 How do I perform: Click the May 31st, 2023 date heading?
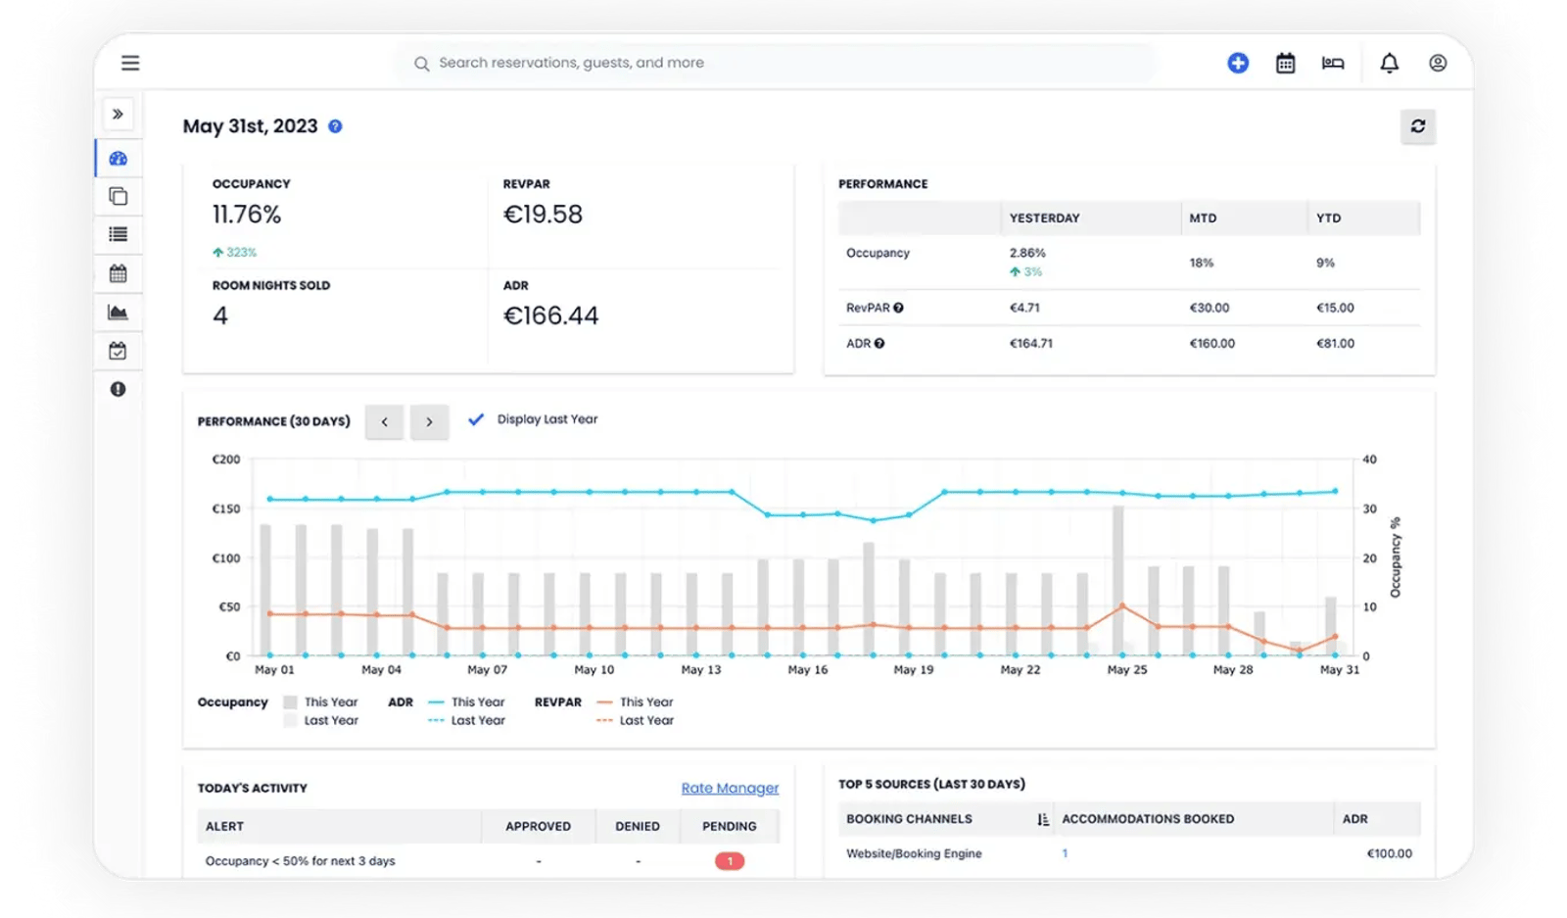[x=251, y=126]
